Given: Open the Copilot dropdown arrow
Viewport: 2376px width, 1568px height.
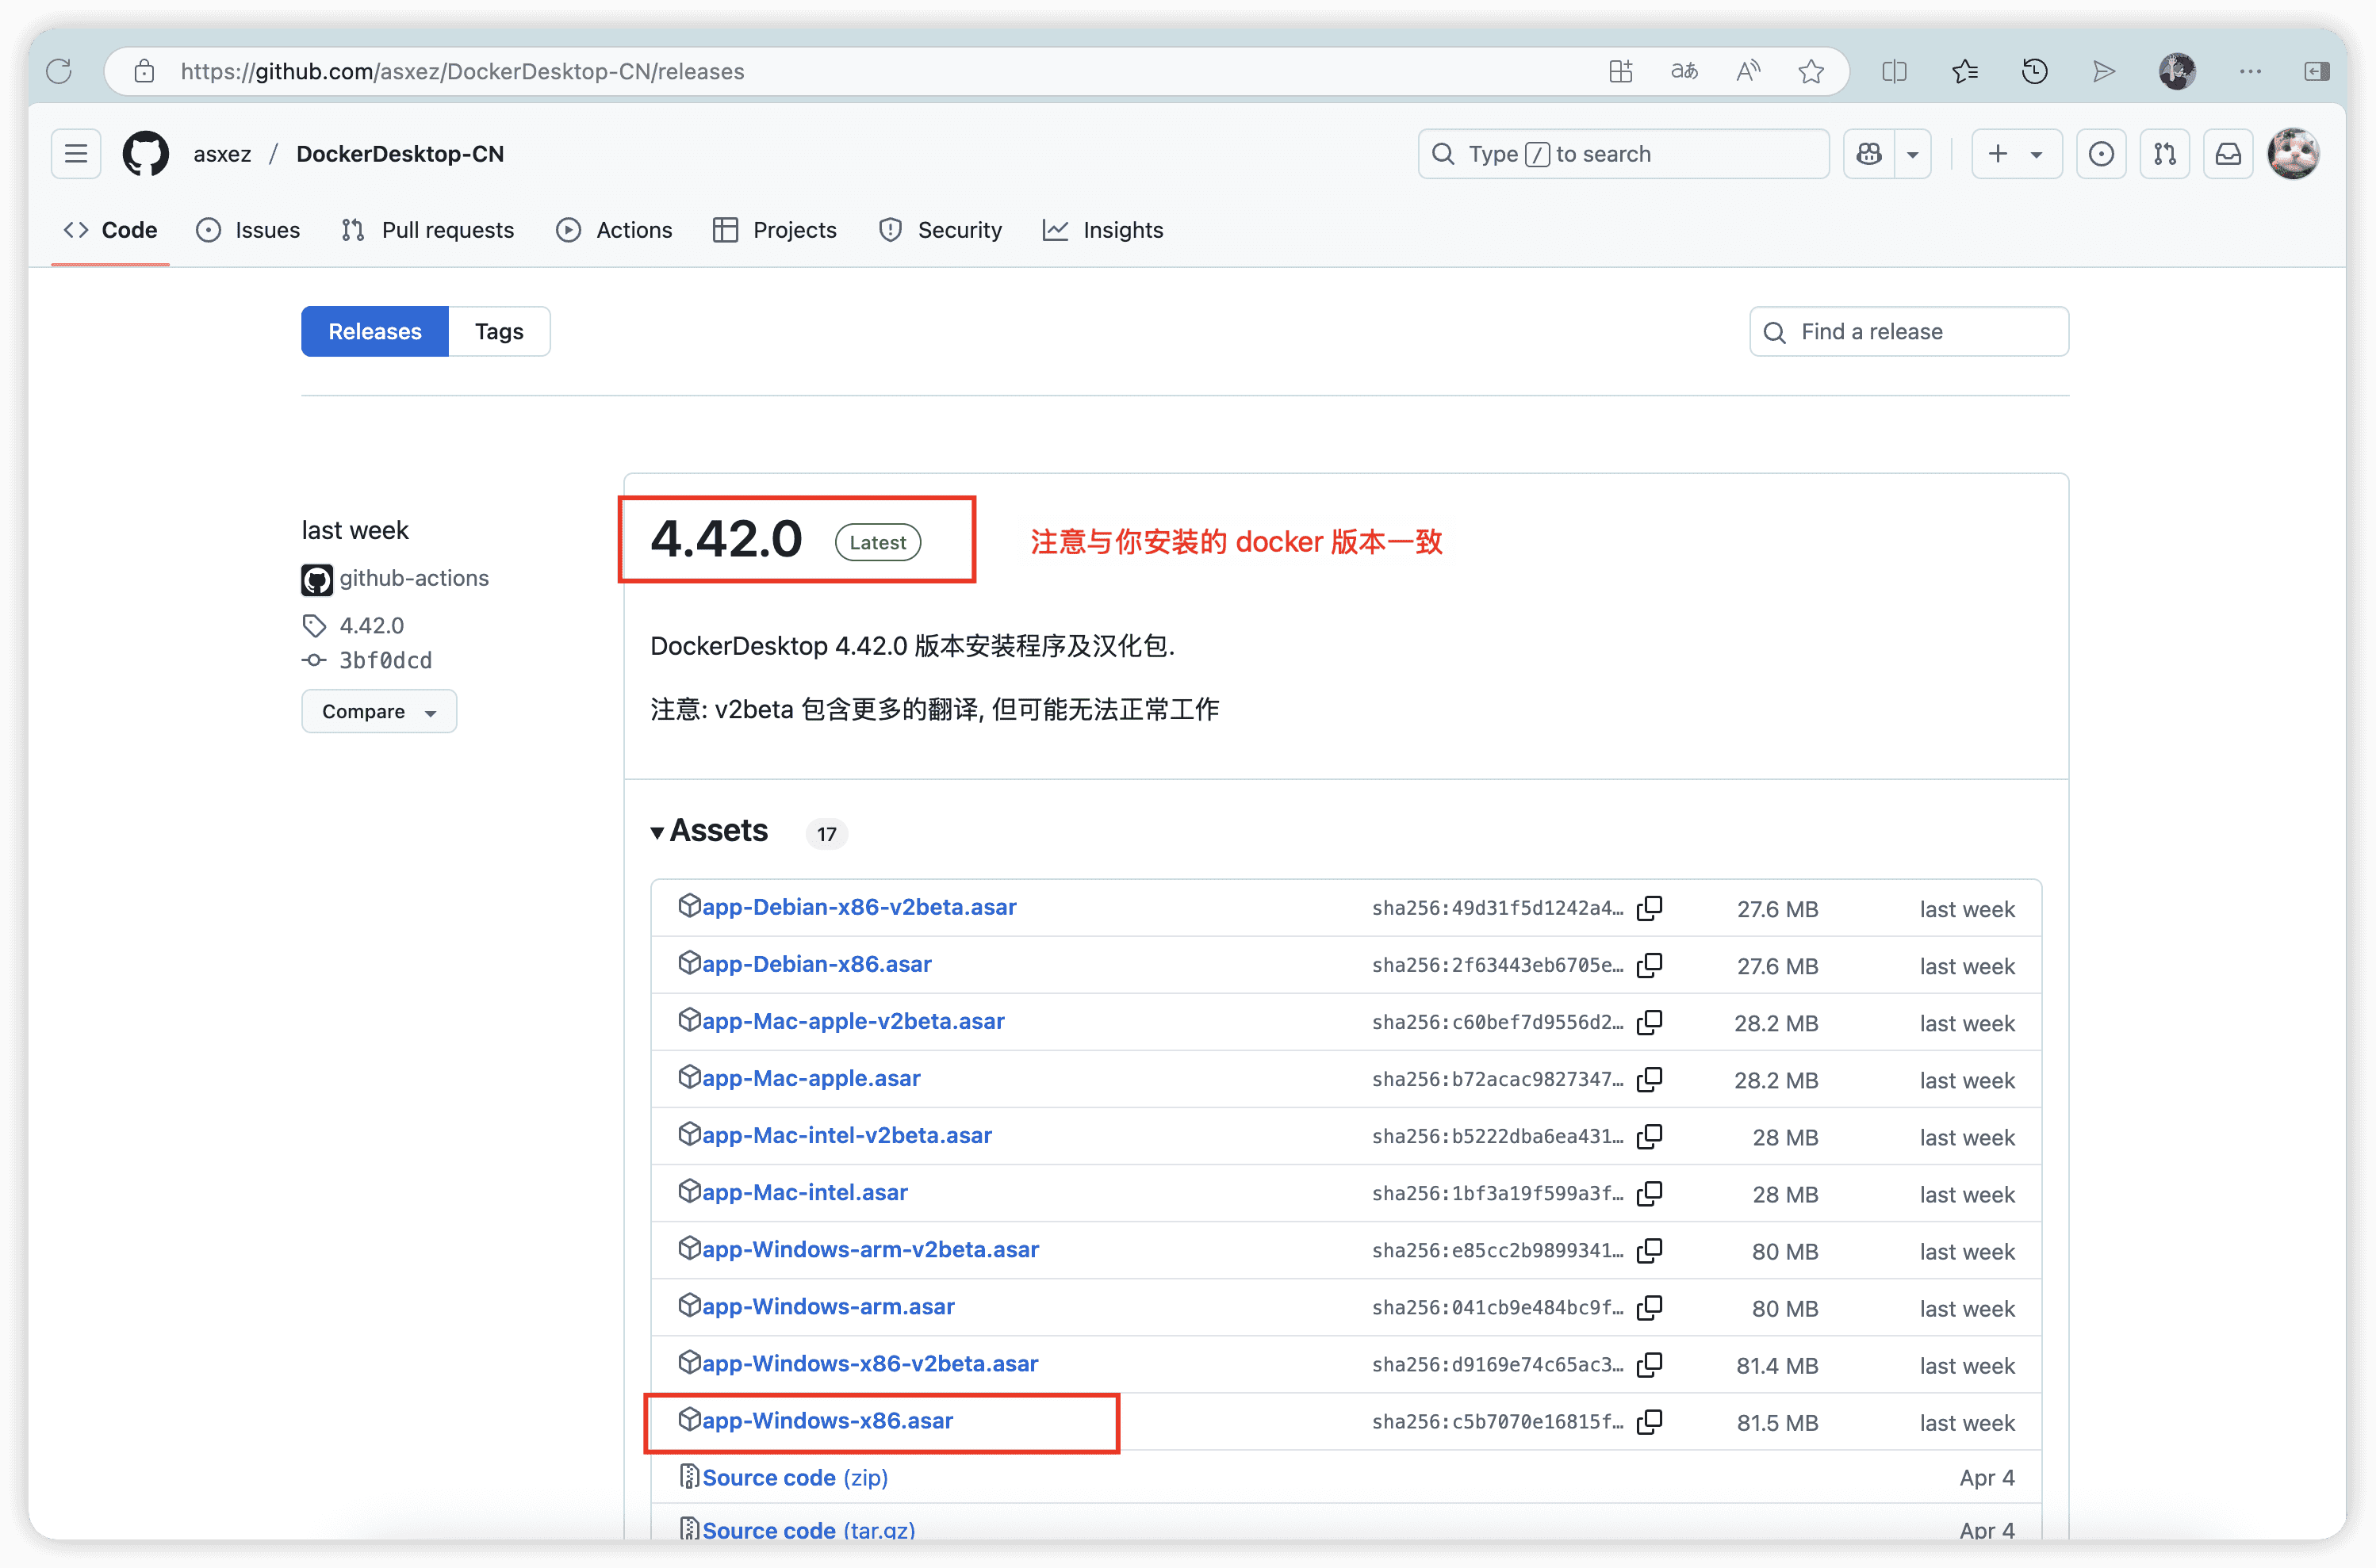Looking at the screenshot, I should pyautogui.click(x=1913, y=154).
